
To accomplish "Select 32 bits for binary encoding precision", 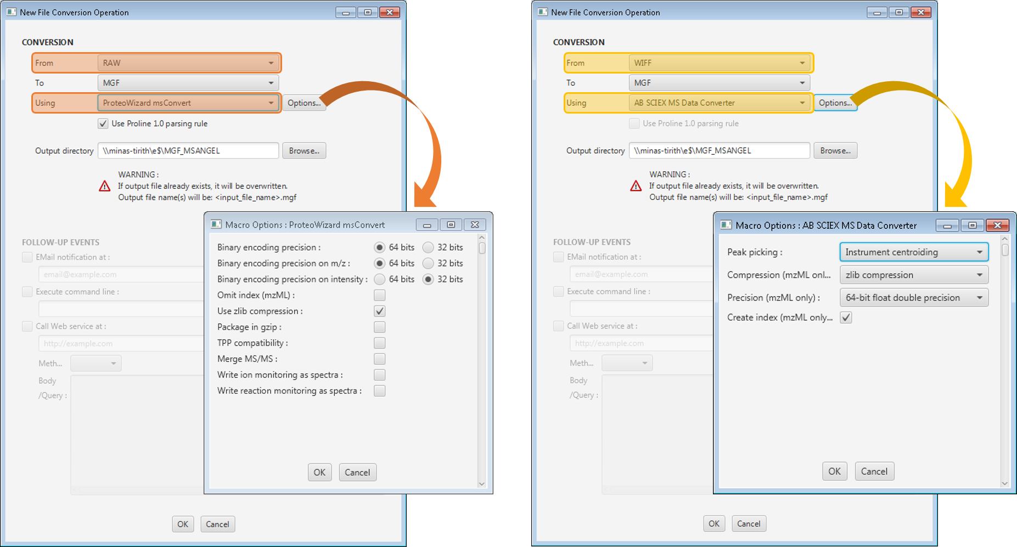I will (x=428, y=247).
